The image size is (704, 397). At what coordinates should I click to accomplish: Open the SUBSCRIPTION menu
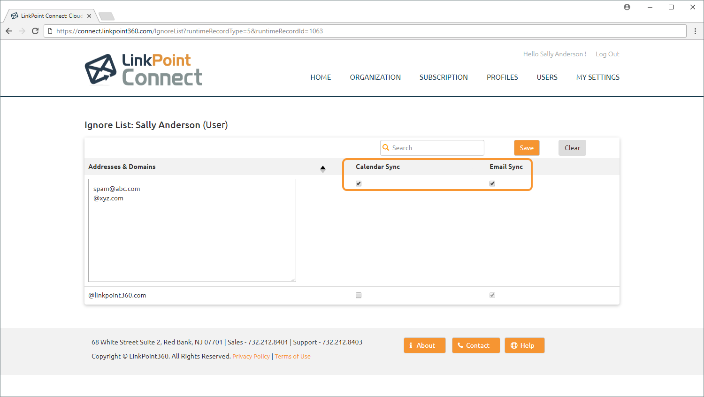[444, 77]
